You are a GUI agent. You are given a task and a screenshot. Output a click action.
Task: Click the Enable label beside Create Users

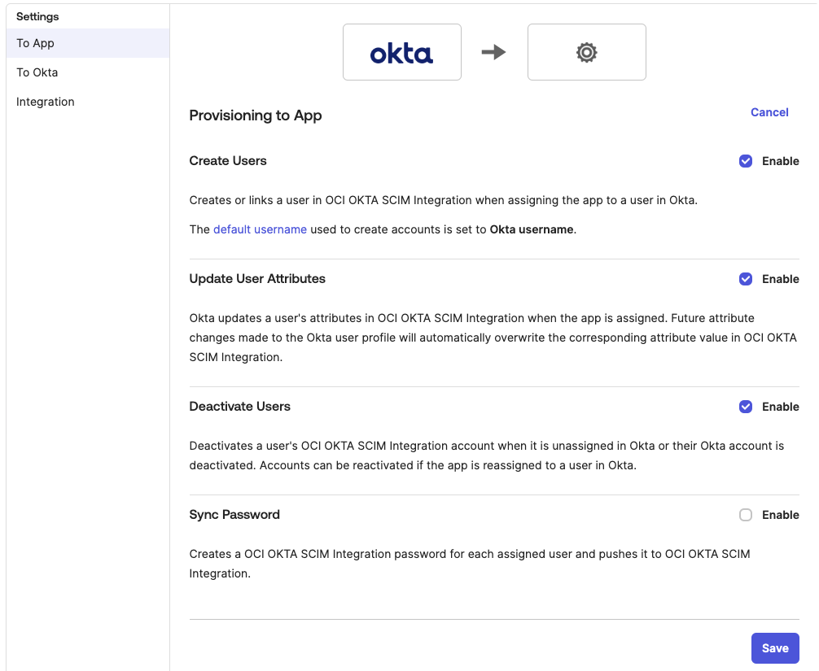pos(780,161)
